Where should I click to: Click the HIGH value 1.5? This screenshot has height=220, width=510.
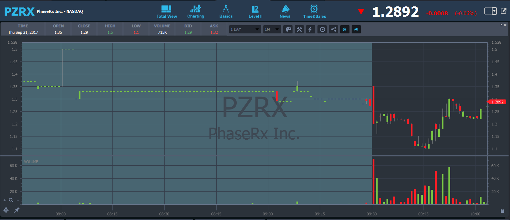110,32
